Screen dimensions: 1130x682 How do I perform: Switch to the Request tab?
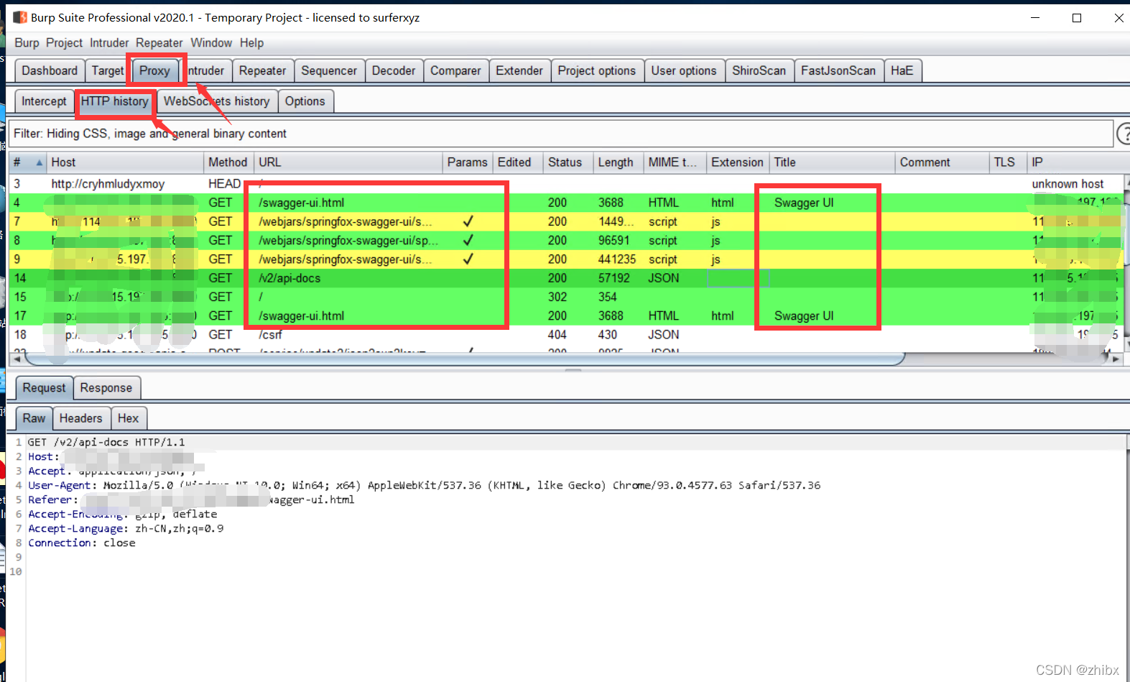tap(44, 388)
